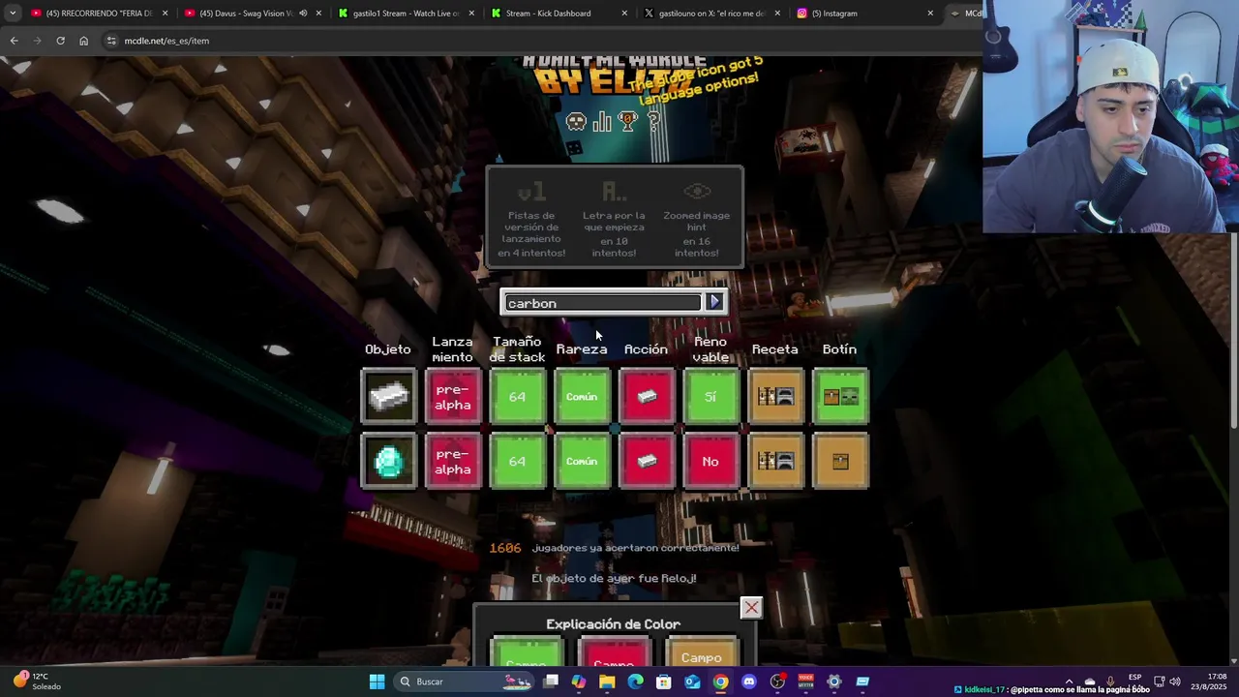Close the Explicación de Color panel
This screenshot has width=1239, height=697.
point(751,608)
